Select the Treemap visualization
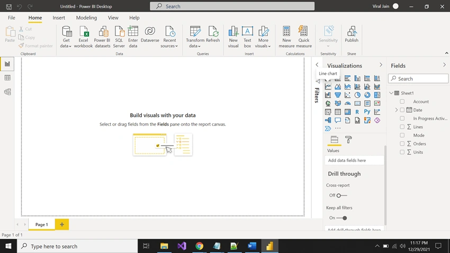 click(x=377, y=95)
